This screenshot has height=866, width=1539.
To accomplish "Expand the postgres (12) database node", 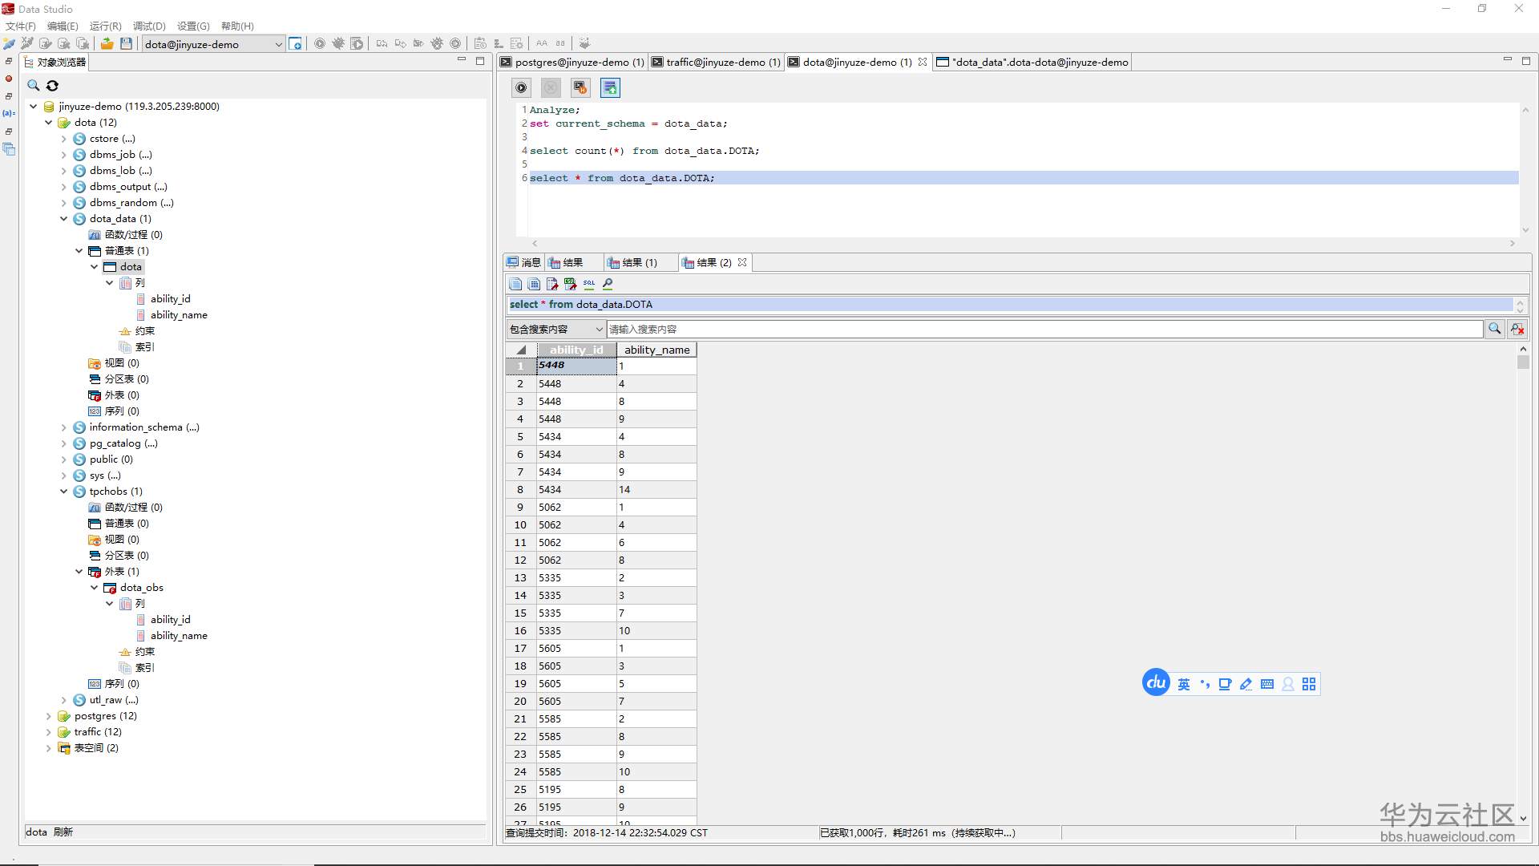I will 49,716.
